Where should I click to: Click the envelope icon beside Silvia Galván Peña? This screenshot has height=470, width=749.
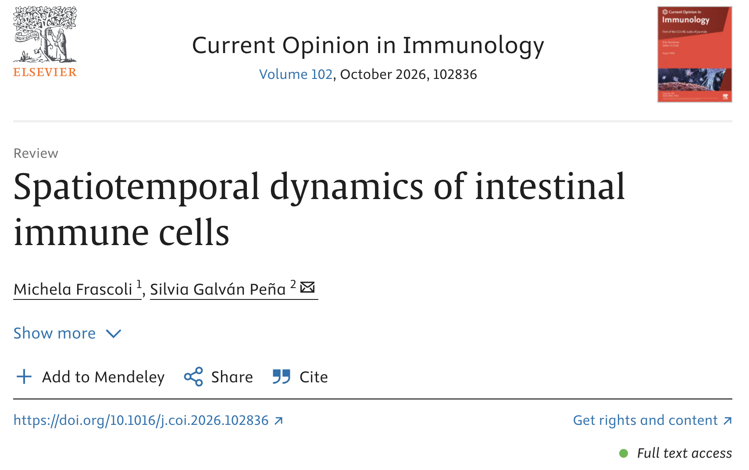pyautogui.click(x=307, y=287)
